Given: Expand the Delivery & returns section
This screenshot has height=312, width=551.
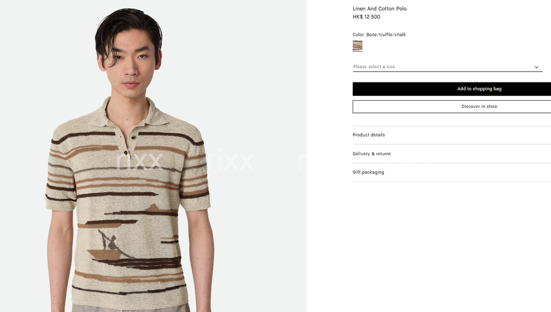Looking at the screenshot, I should tap(452, 154).
